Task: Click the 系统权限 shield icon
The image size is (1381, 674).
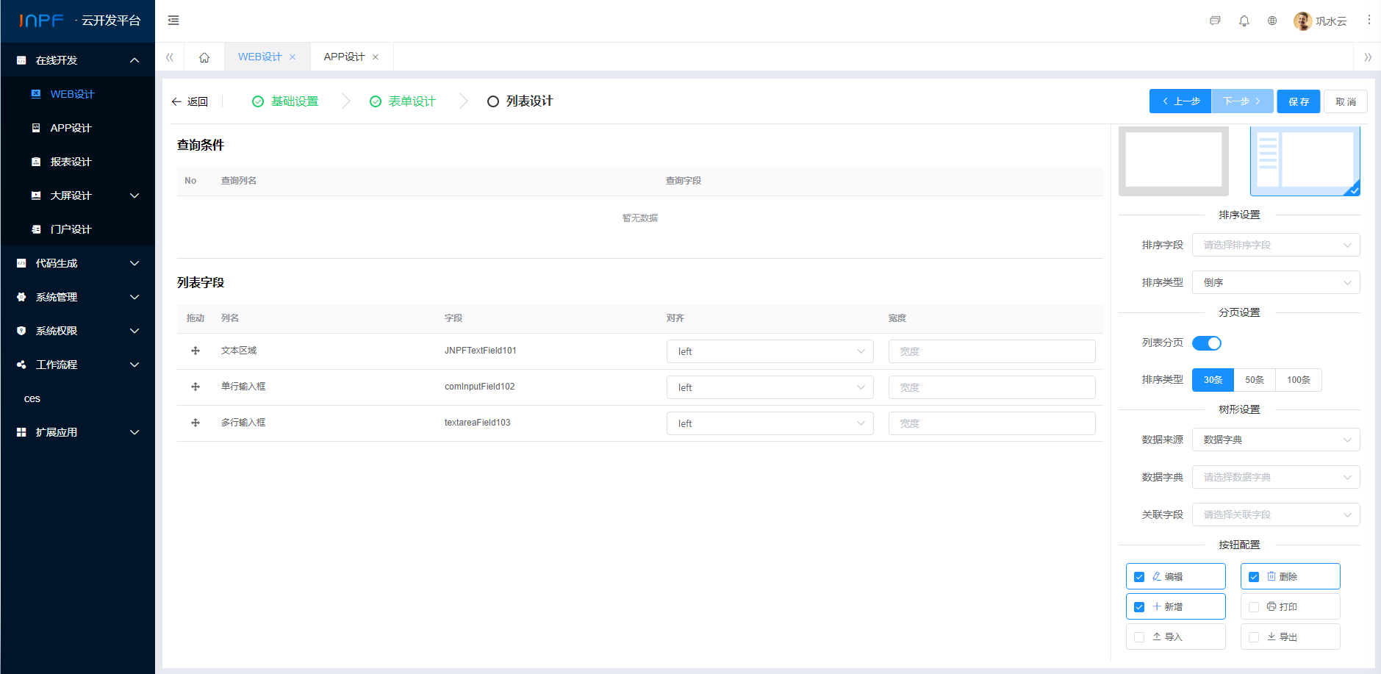Action: 21,331
